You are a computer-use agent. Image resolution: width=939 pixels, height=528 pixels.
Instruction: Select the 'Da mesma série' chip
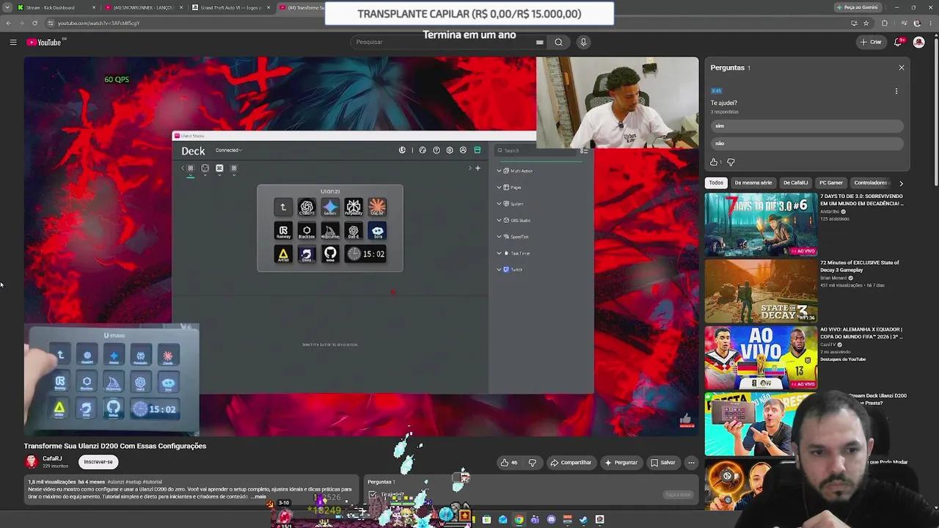753,183
